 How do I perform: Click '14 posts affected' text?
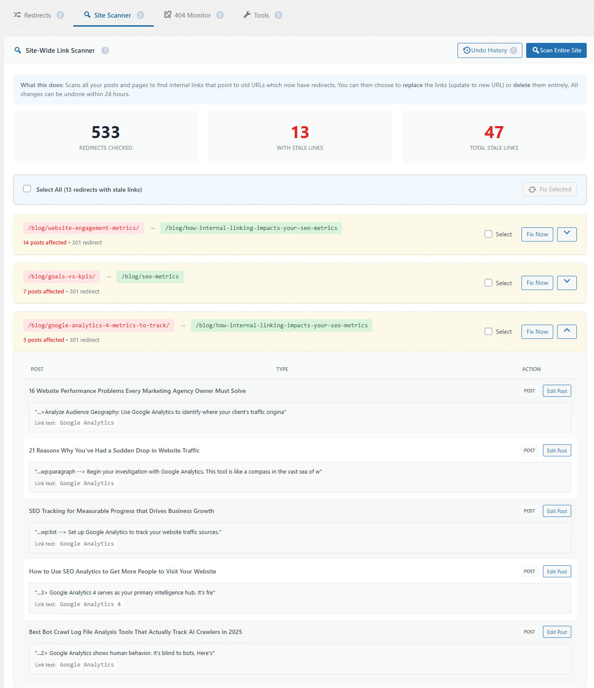point(45,242)
